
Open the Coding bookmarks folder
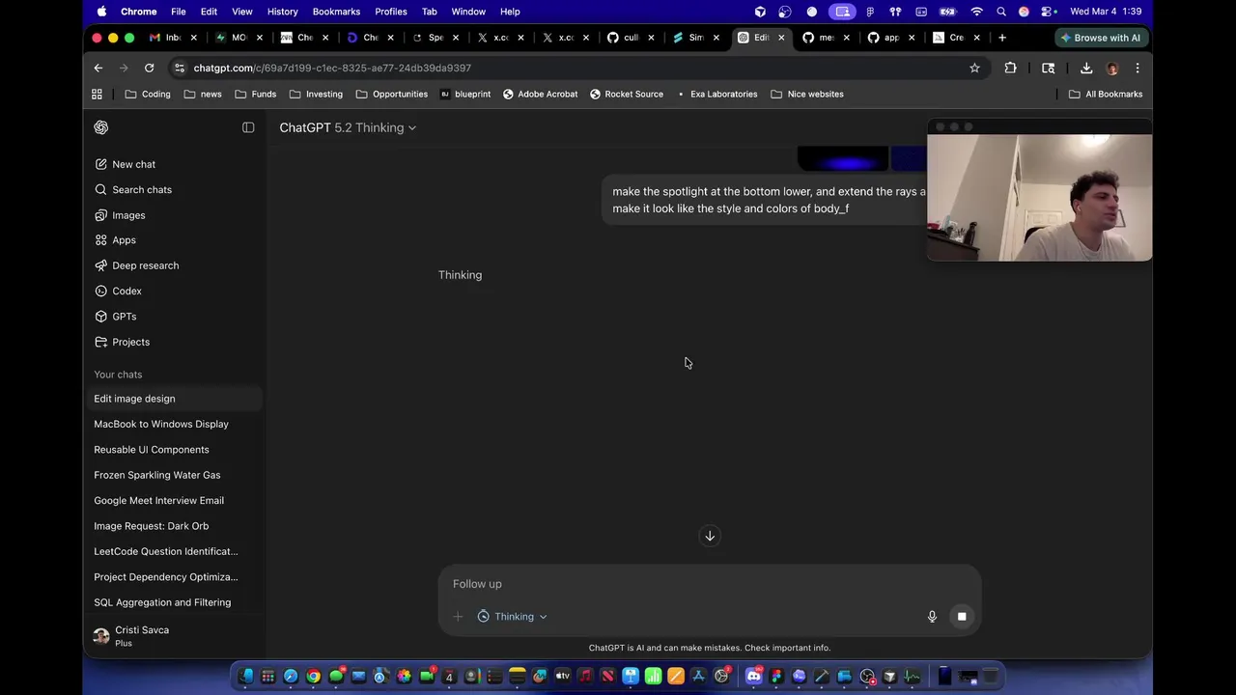(148, 94)
